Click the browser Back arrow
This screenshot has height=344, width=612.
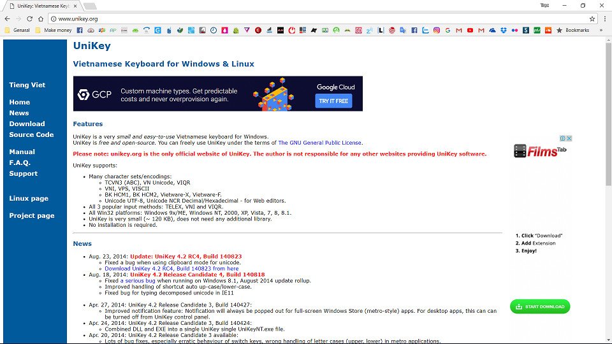coord(7,18)
